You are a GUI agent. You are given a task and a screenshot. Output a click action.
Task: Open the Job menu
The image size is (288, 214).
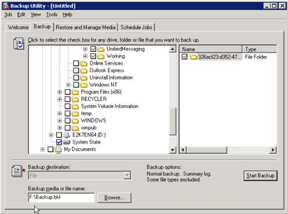tap(8, 14)
